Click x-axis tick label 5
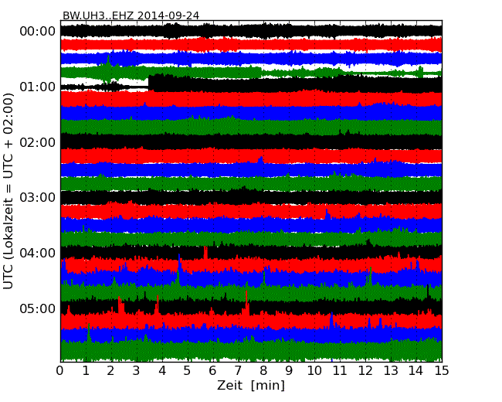Image resolution: width=502 pixels, height=402 pixels. tap(188, 371)
